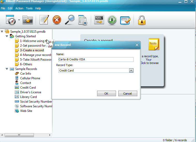Image resolution: width=196 pixels, height=142 pixels.
Task: Click the Cellular Phone icon
Action: point(17,78)
